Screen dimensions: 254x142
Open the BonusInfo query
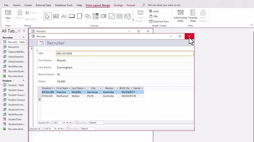[14, 47]
